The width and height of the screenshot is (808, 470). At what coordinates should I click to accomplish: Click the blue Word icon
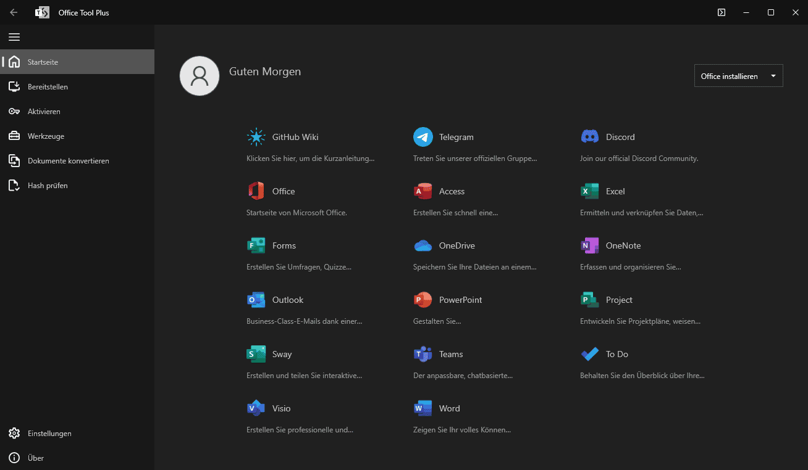pyautogui.click(x=423, y=408)
